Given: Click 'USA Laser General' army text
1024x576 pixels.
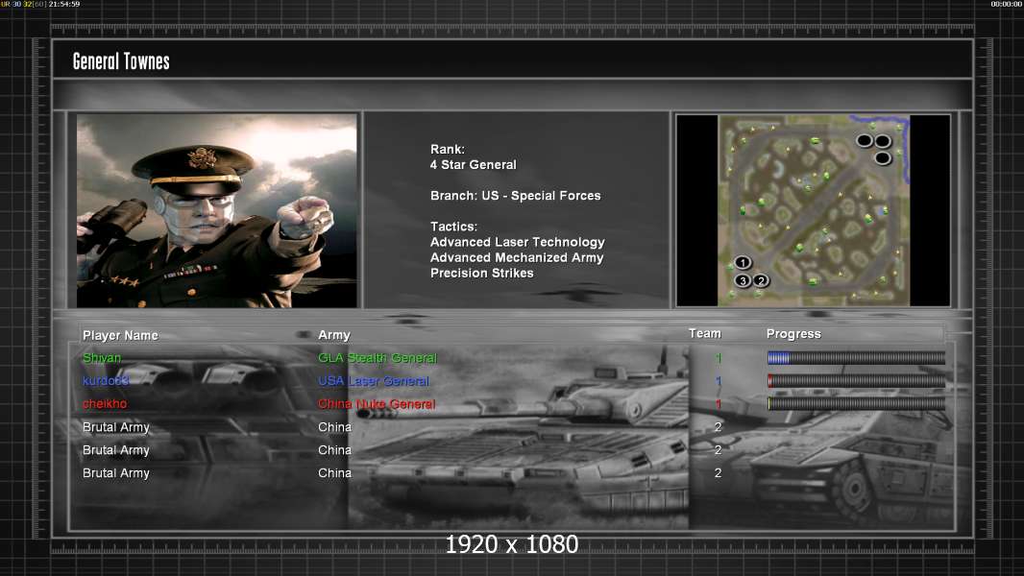Looking at the screenshot, I should click(374, 380).
